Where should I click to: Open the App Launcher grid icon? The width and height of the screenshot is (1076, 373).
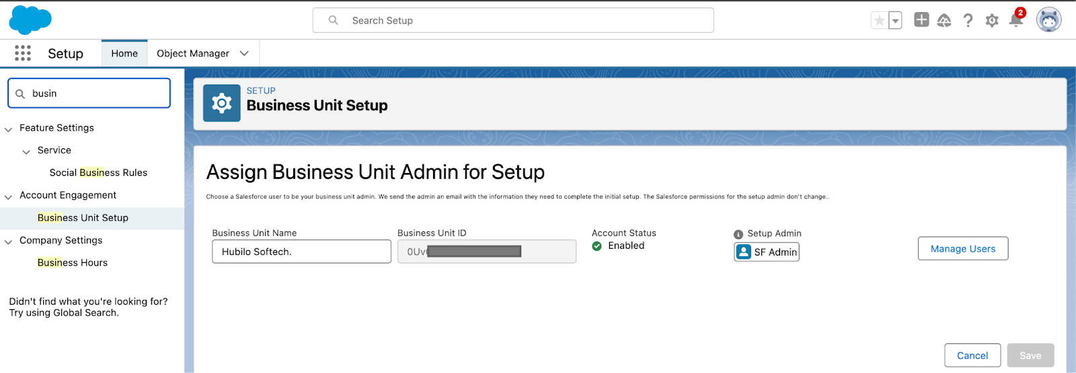[x=23, y=54]
